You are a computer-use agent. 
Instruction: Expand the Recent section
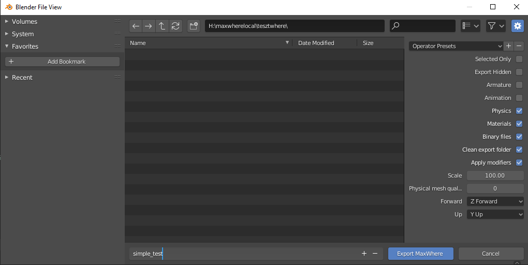click(x=6, y=77)
